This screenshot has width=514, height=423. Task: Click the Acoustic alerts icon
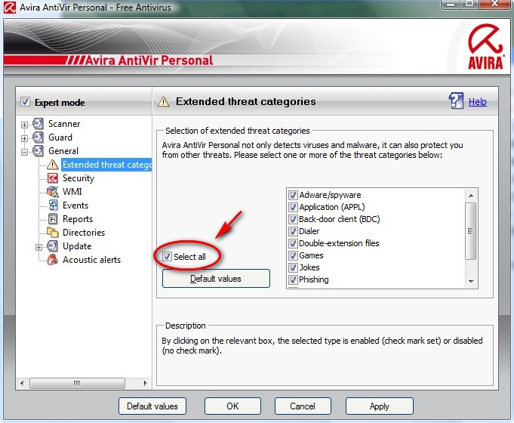tap(52, 260)
